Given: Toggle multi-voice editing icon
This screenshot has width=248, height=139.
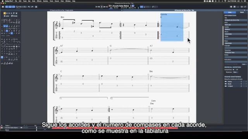Looking at the screenshot, I should pyautogui.click(x=14, y=13).
